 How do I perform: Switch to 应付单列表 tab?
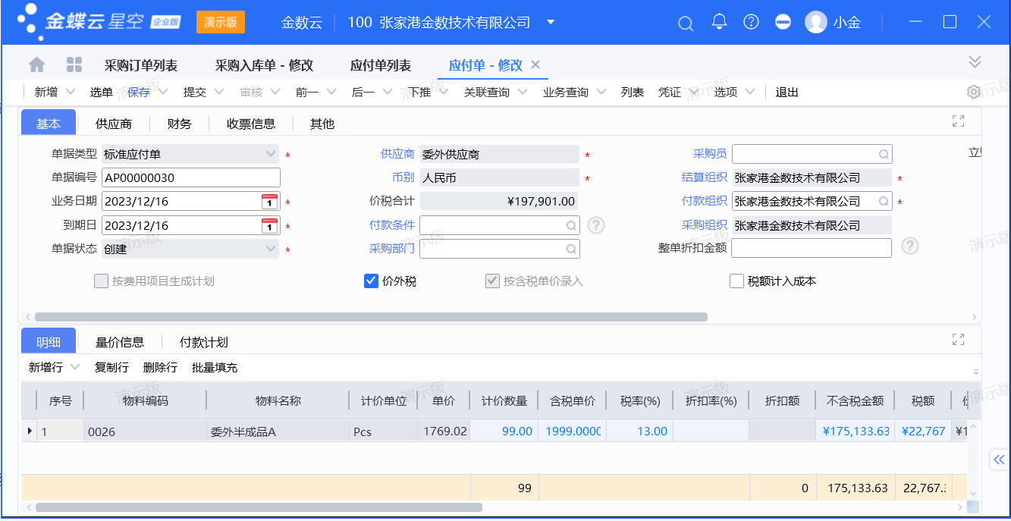click(x=381, y=65)
